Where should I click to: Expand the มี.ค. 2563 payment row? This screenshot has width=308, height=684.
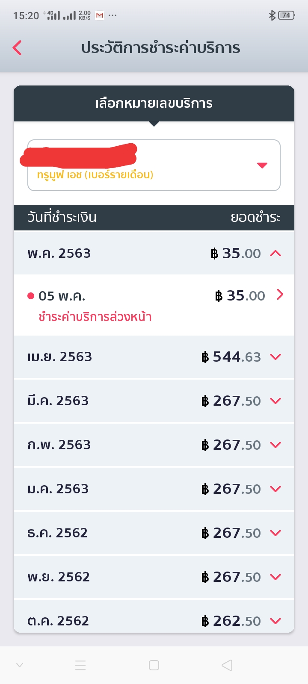point(276,401)
